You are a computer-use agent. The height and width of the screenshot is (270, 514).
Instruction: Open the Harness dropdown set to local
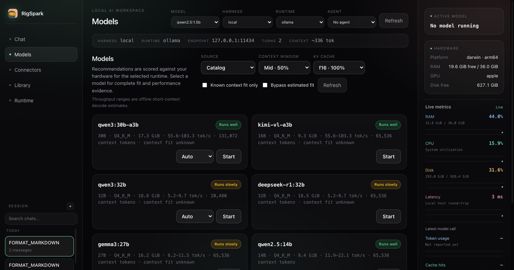point(248,22)
